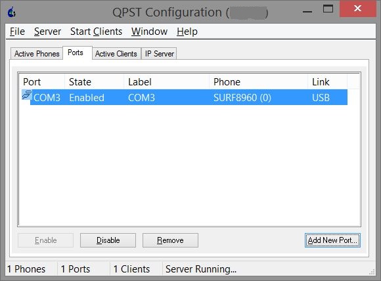Click the QPST application icon in title bar

(11, 12)
